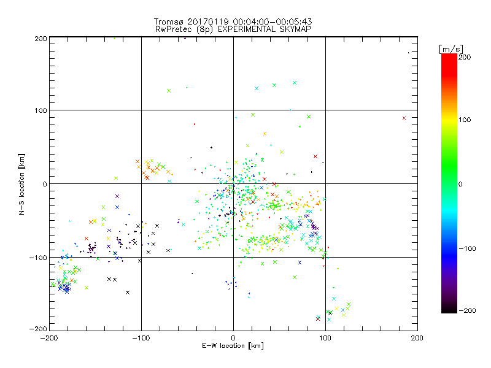Click the y-axis tick label '100'

tap(41, 110)
